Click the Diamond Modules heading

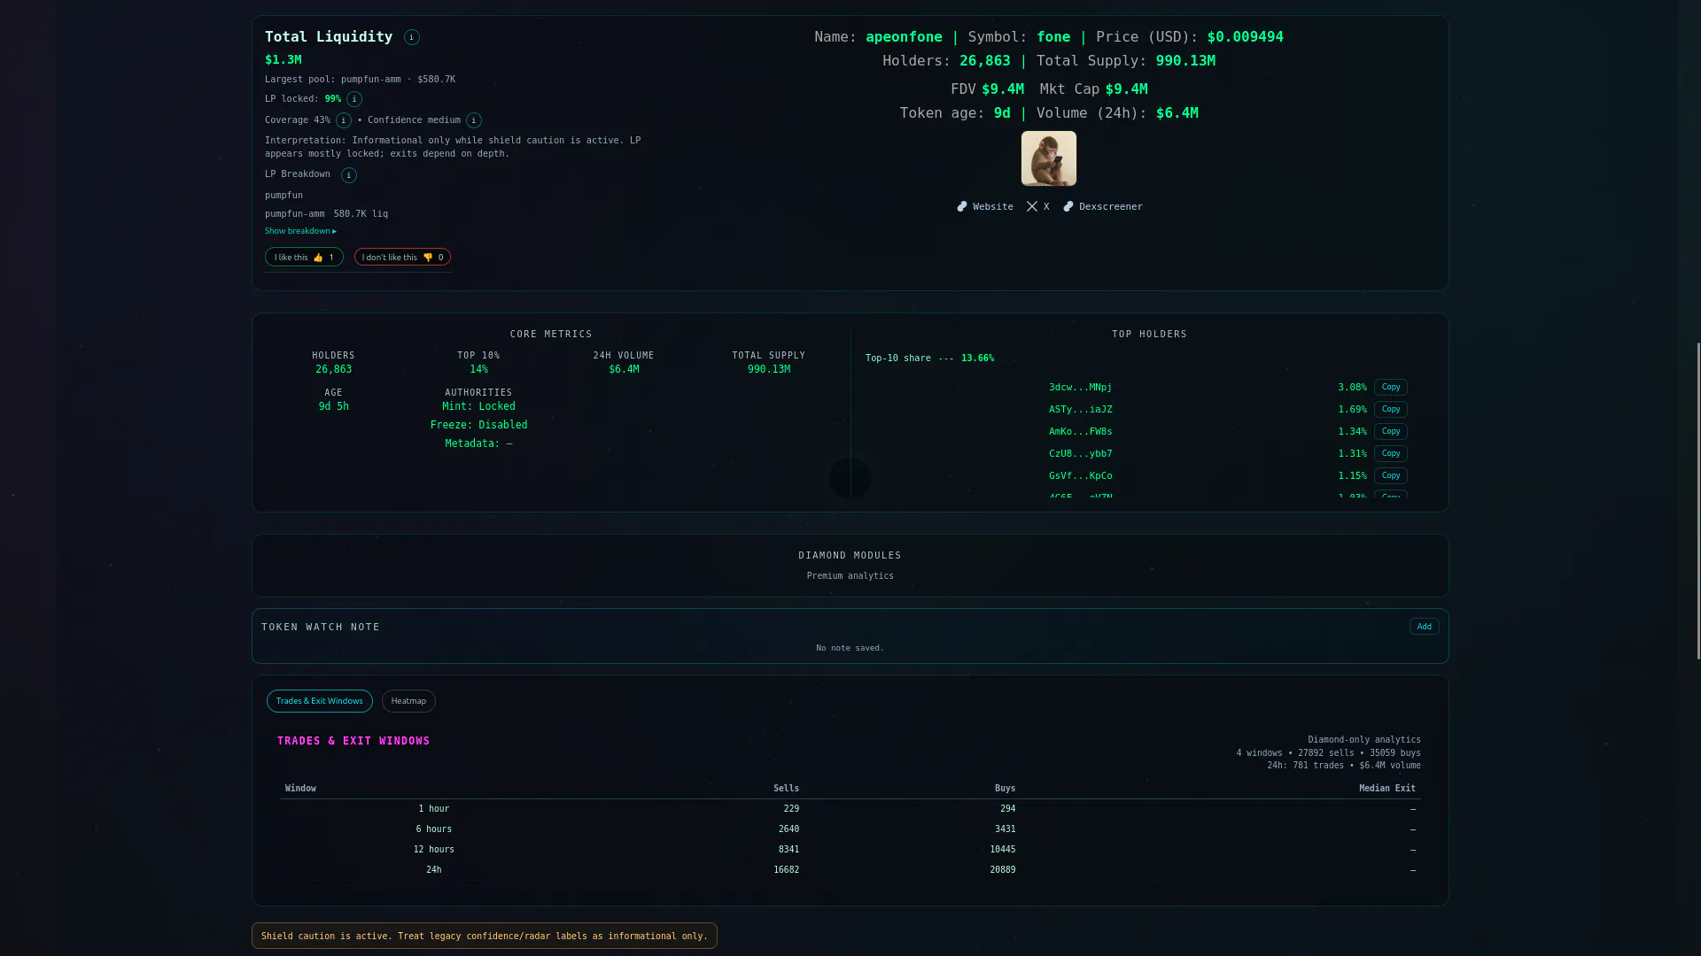click(850, 556)
